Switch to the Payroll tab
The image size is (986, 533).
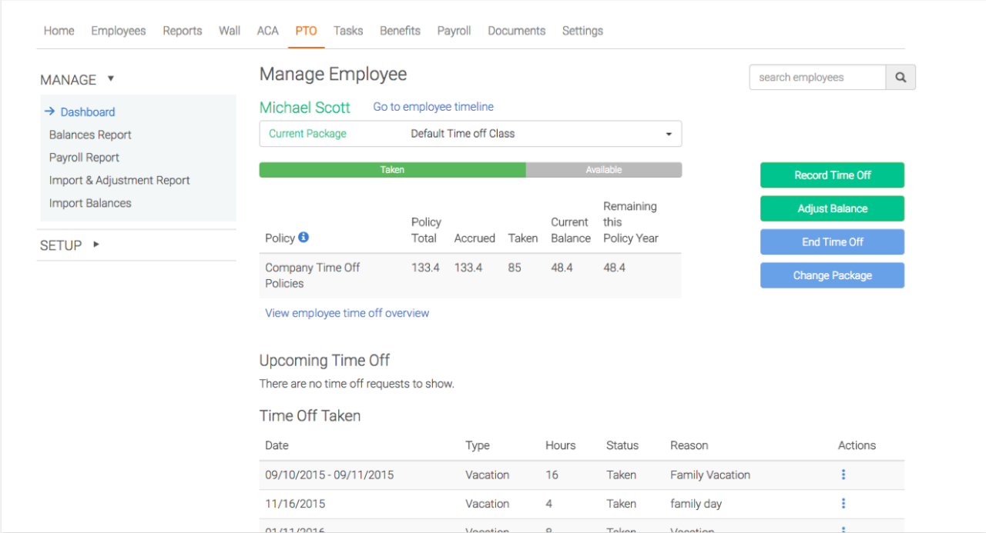[454, 31]
